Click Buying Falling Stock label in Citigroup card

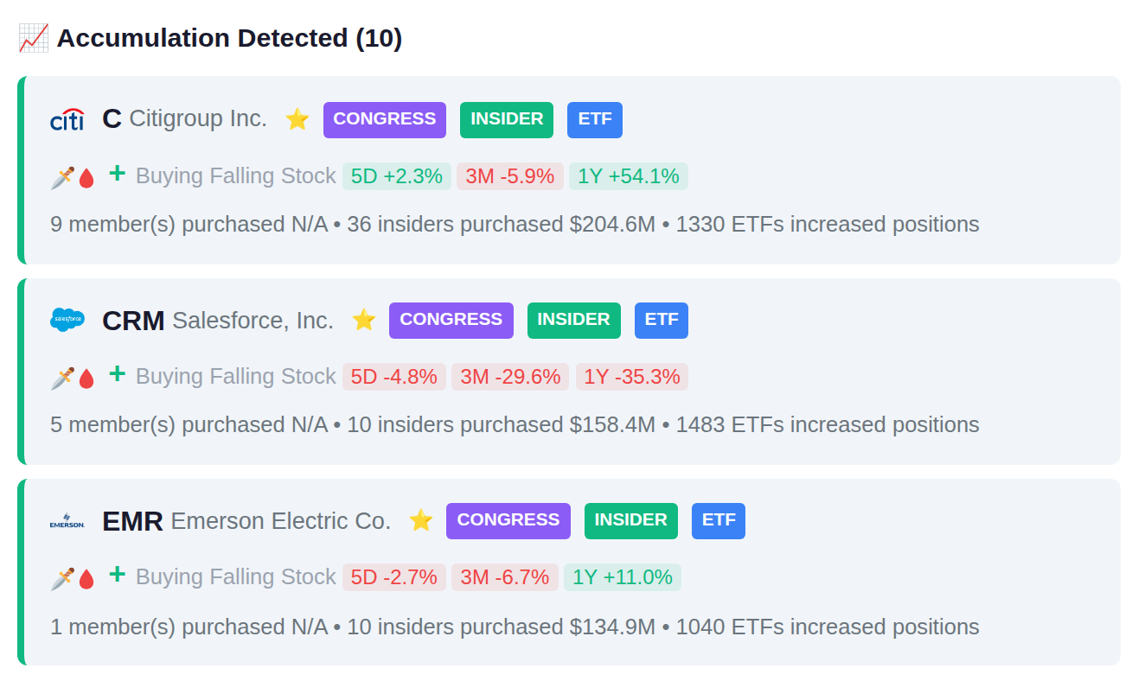[x=235, y=176]
